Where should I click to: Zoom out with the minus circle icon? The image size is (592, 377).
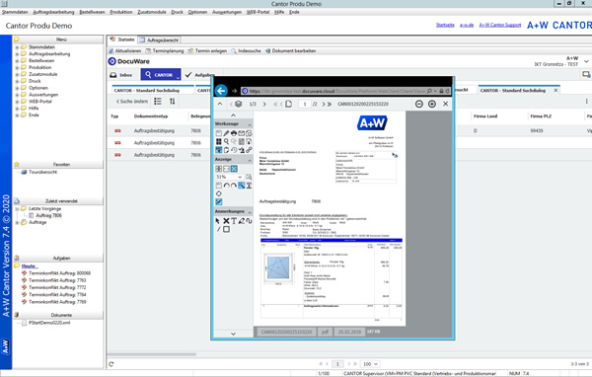tap(418, 104)
